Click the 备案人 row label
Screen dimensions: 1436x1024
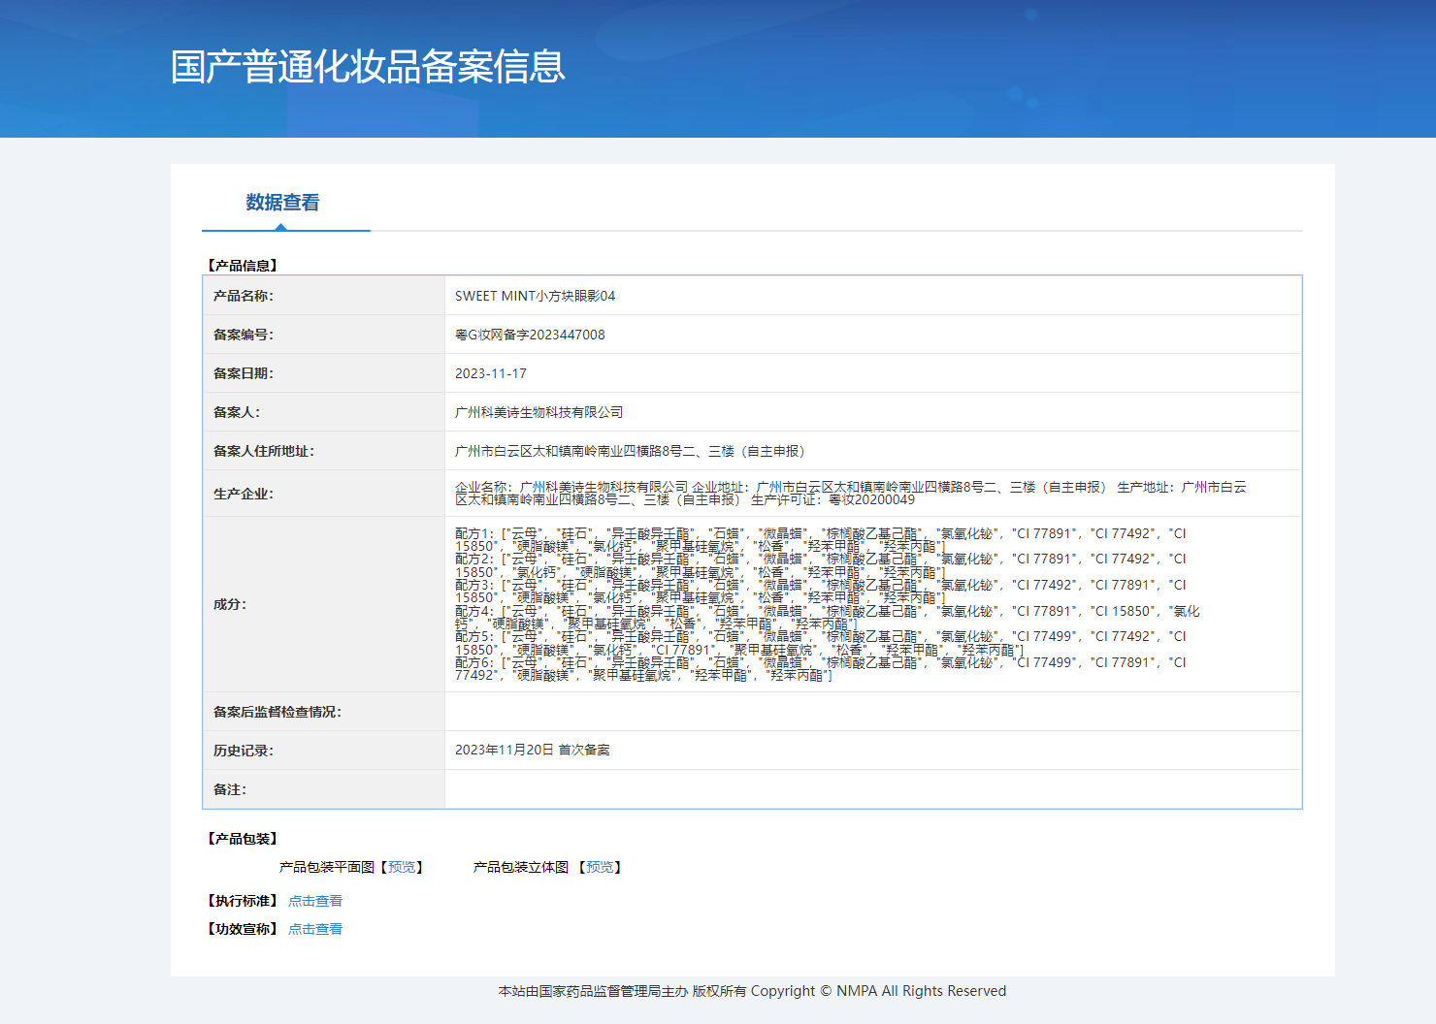click(237, 412)
